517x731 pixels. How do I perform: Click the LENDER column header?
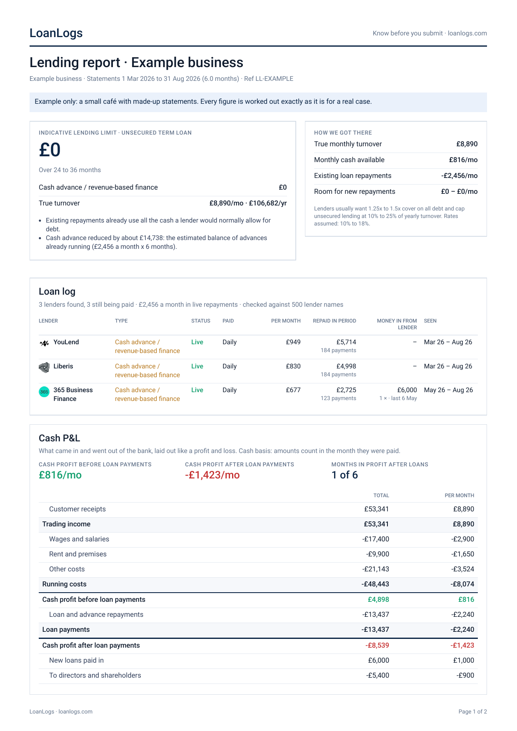pos(48,321)
